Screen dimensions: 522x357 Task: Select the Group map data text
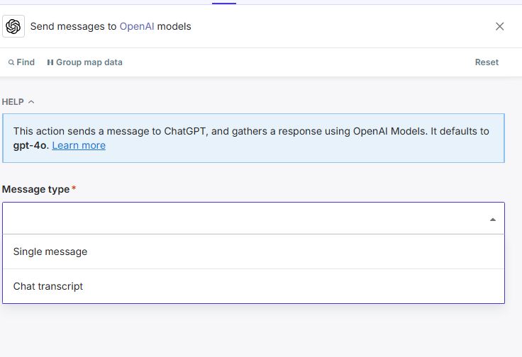coord(89,62)
